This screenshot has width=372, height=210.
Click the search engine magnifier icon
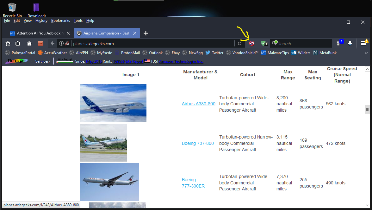point(275,43)
